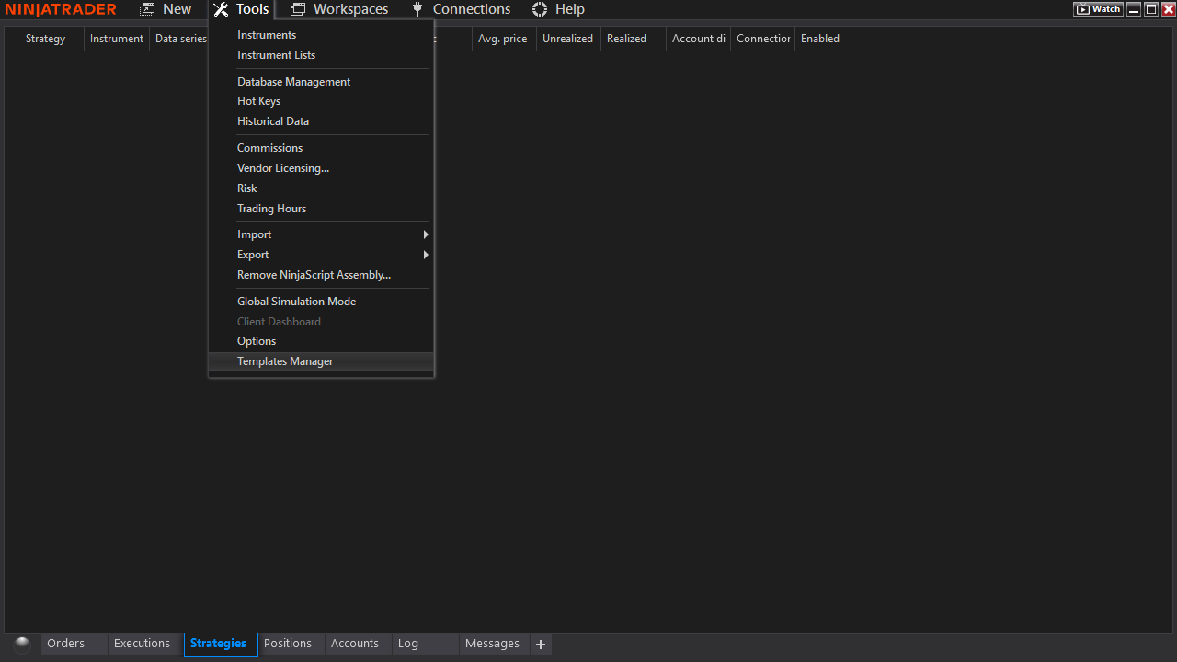
Task: Click the Account display column header
Action: [x=699, y=39]
